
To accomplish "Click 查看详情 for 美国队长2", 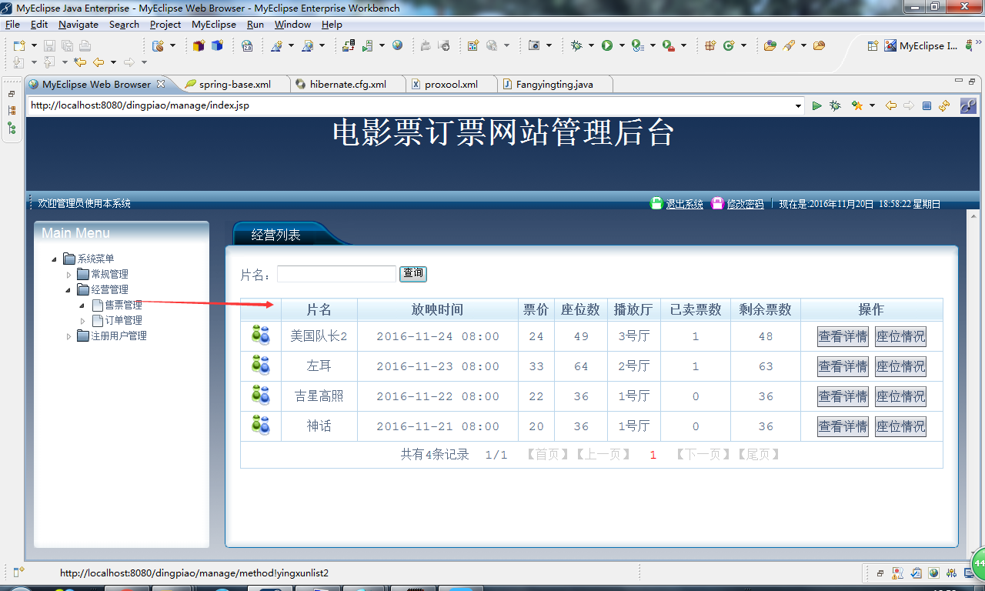I will (x=843, y=336).
